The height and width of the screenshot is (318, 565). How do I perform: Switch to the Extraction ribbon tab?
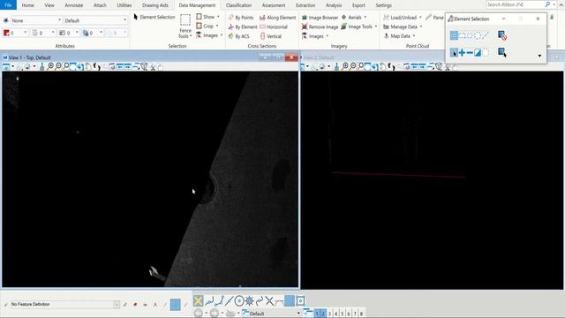click(305, 5)
